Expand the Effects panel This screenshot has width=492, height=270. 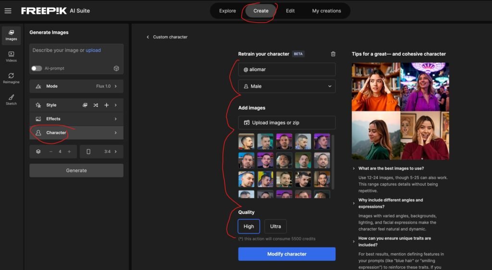76,119
